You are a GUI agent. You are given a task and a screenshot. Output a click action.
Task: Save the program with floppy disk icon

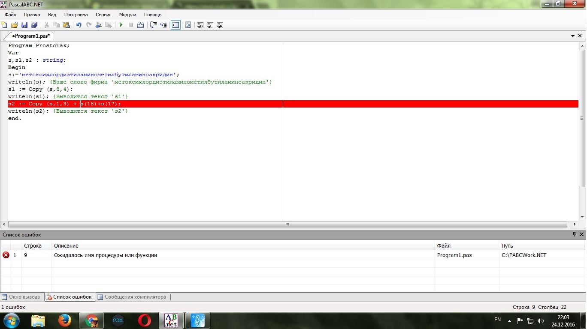tap(24, 25)
